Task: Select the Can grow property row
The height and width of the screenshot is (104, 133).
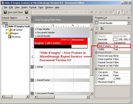Action: point(114,72)
